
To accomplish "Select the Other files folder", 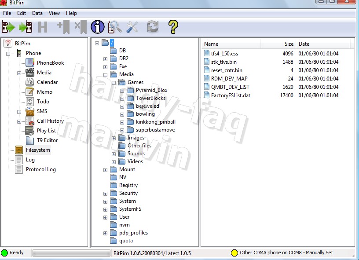I will coord(139,146).
